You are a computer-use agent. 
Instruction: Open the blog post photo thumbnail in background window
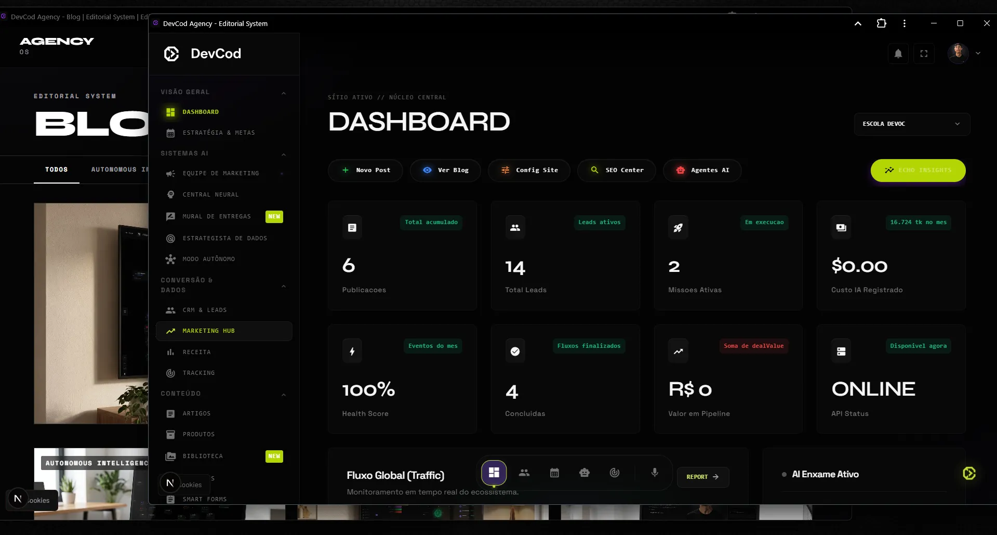pyautogui.click(x=91, y=314)
